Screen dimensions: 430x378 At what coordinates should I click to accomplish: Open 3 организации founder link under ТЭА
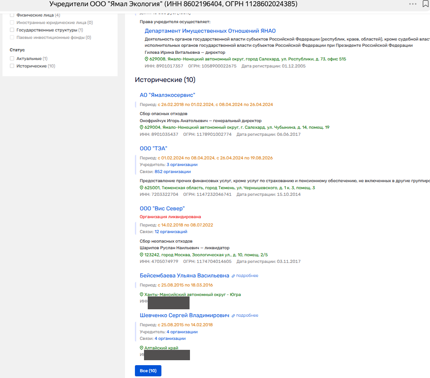182,165
